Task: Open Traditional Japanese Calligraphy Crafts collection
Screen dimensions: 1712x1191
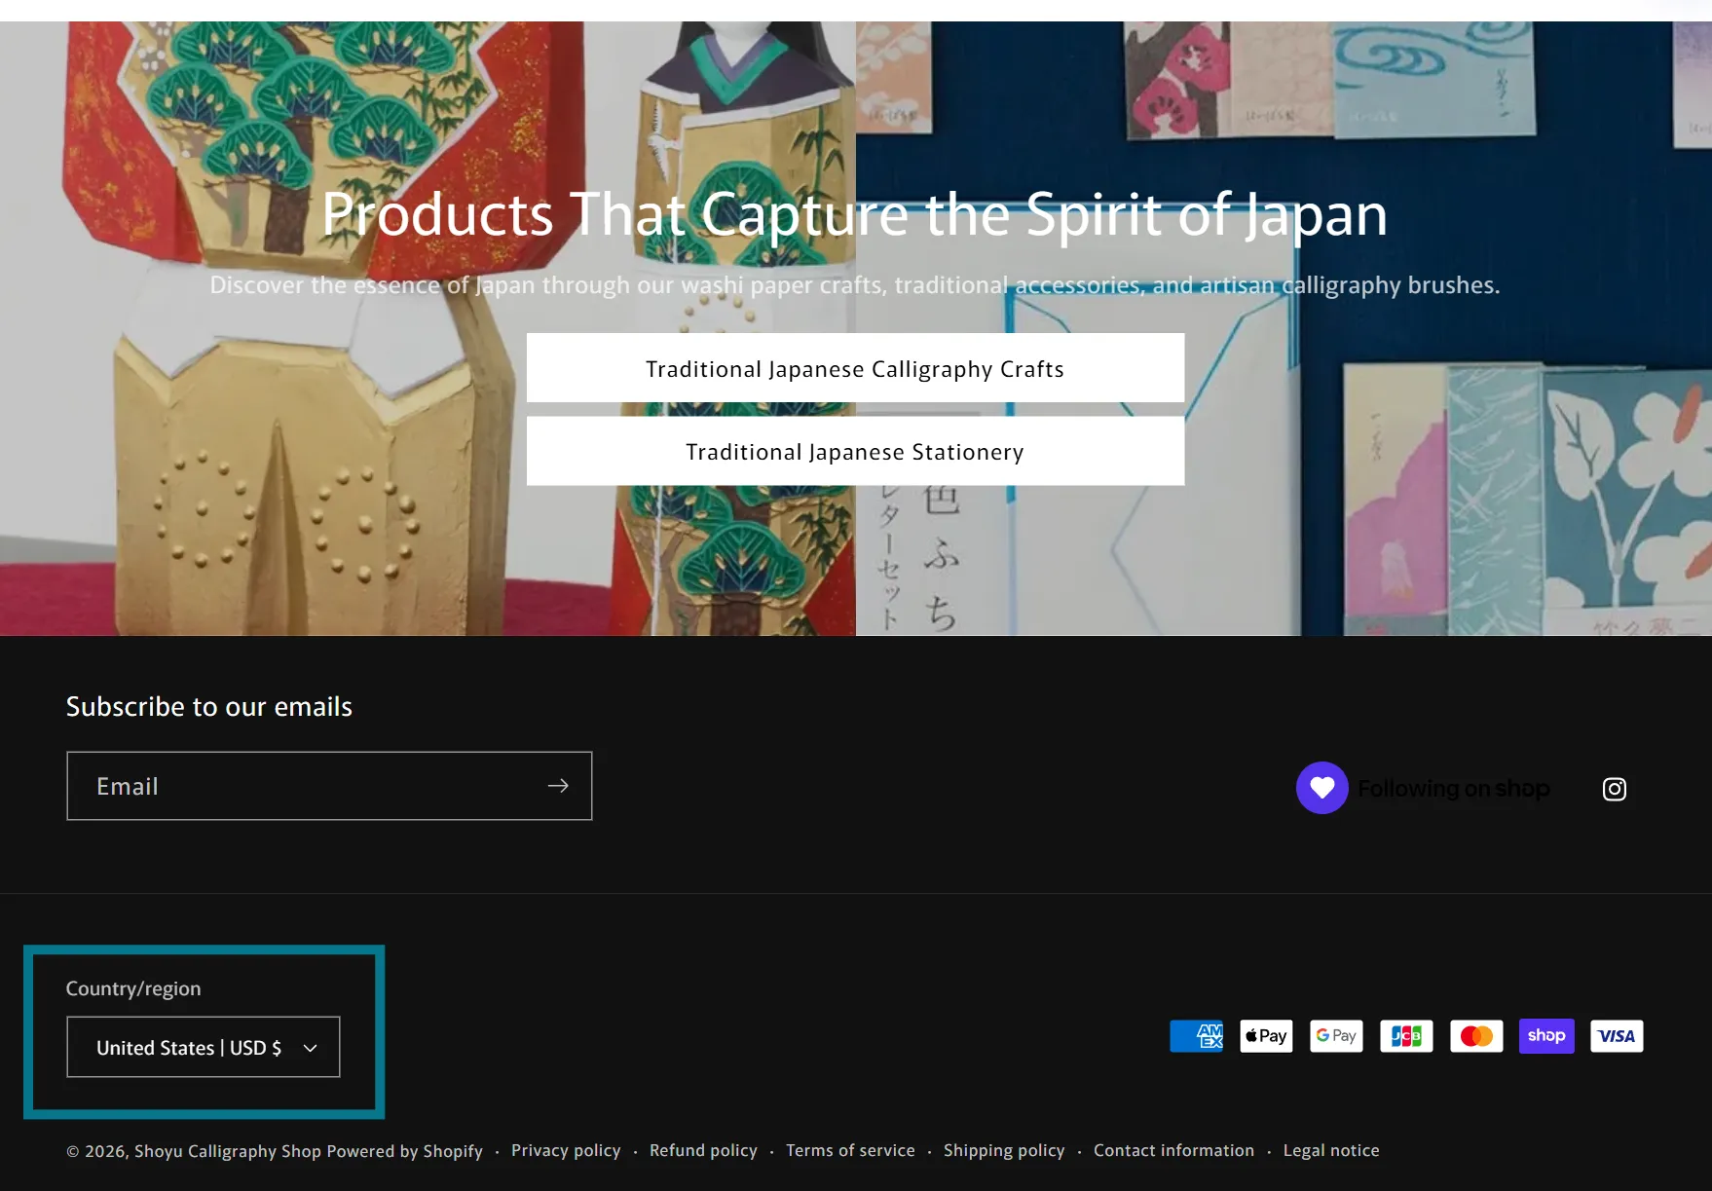Action: pyautogui.click(x=855, y=369)
